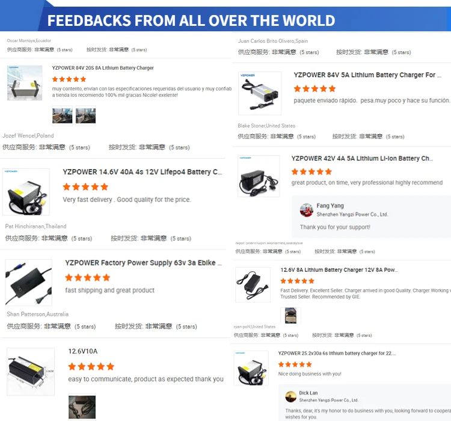Open YZPOWER 25.2v30a 6s charger image
Viewport: 451px width, 421px height.
point(251,368)
